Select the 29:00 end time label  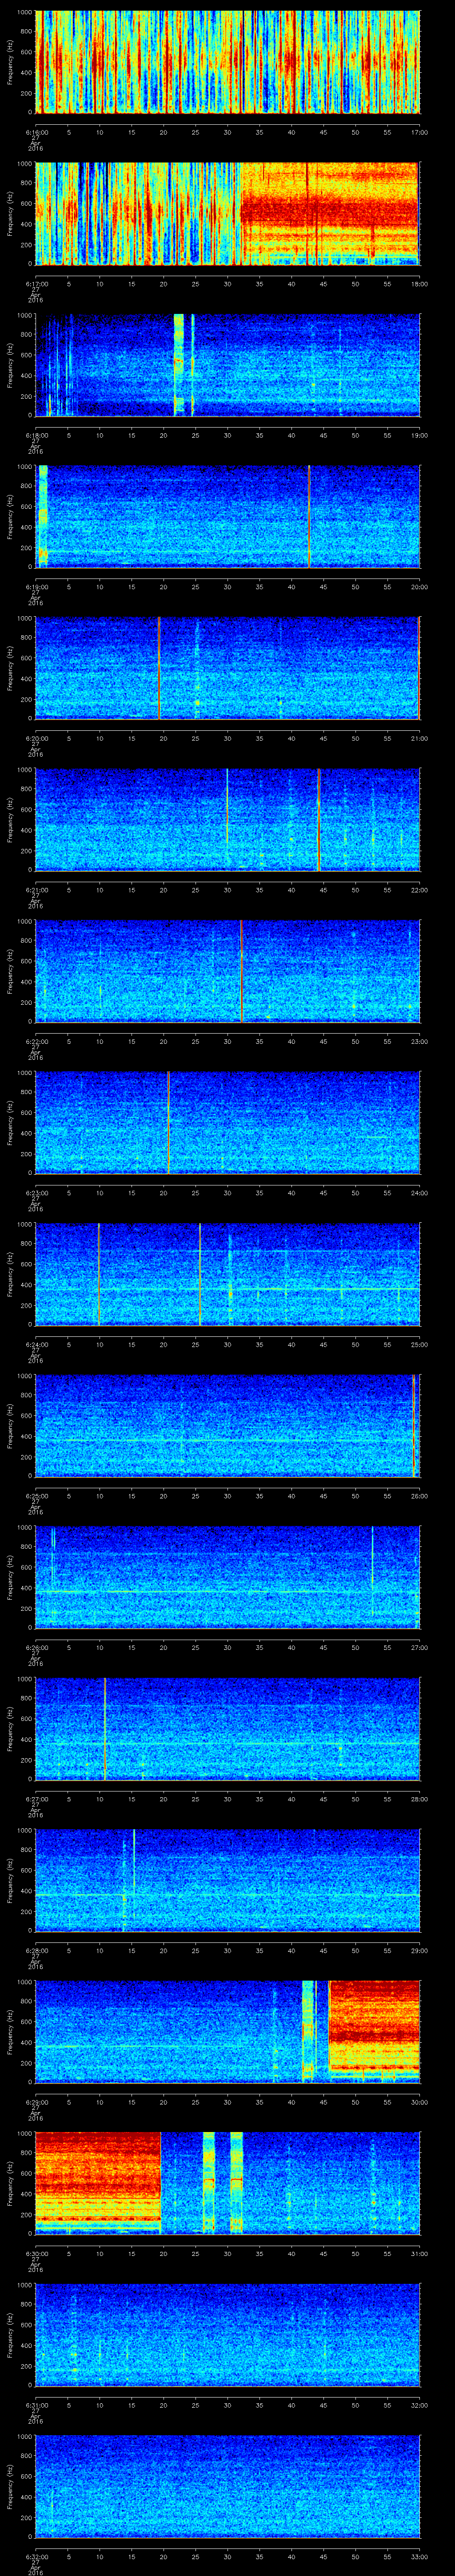[x=419, y=1950]
